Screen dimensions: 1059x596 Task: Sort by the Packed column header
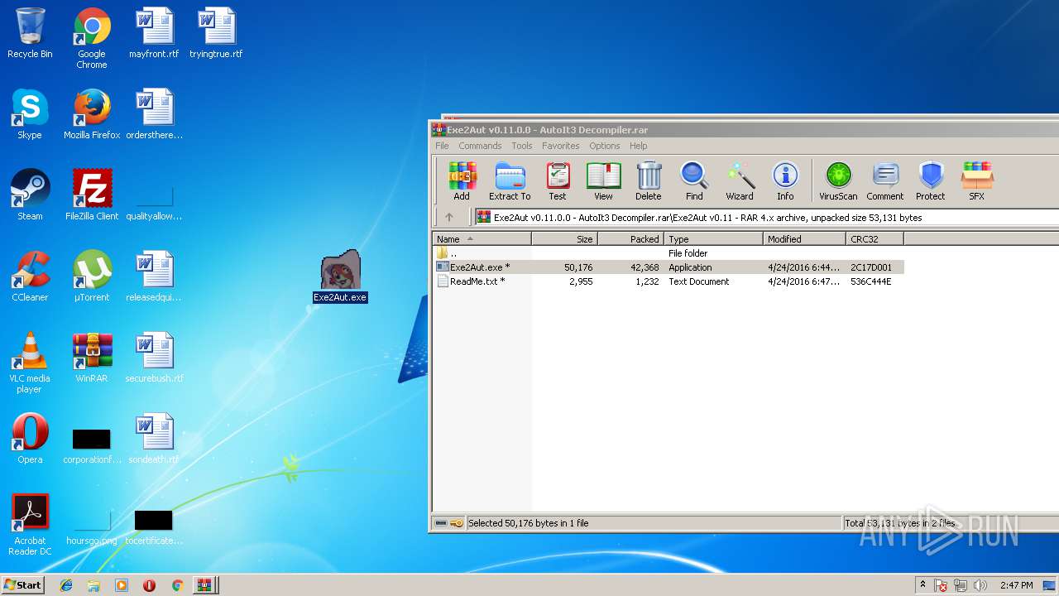click(x=630, y=239)
